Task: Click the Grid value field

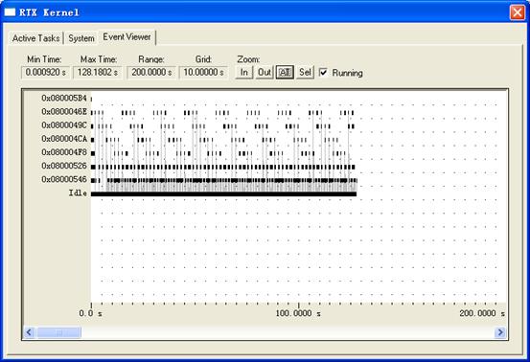Action: coord(203,73)
